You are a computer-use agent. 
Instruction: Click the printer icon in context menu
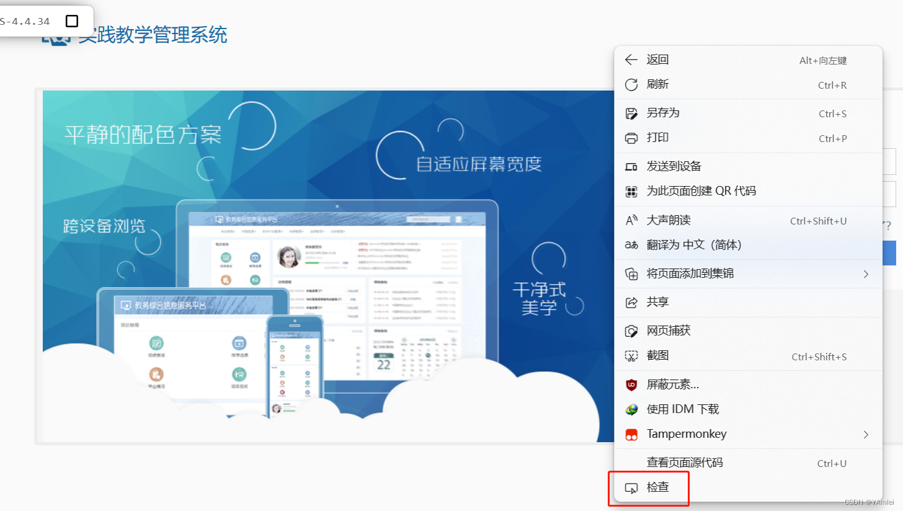pos(631,138)
